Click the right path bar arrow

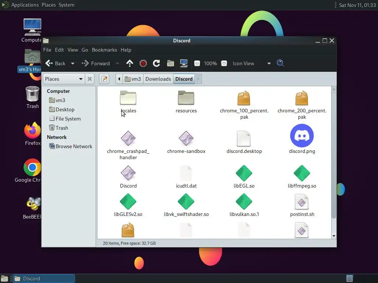pyautogui.click(x=198, y=79)
